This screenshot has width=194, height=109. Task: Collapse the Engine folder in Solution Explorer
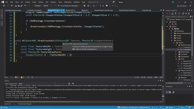167,22
